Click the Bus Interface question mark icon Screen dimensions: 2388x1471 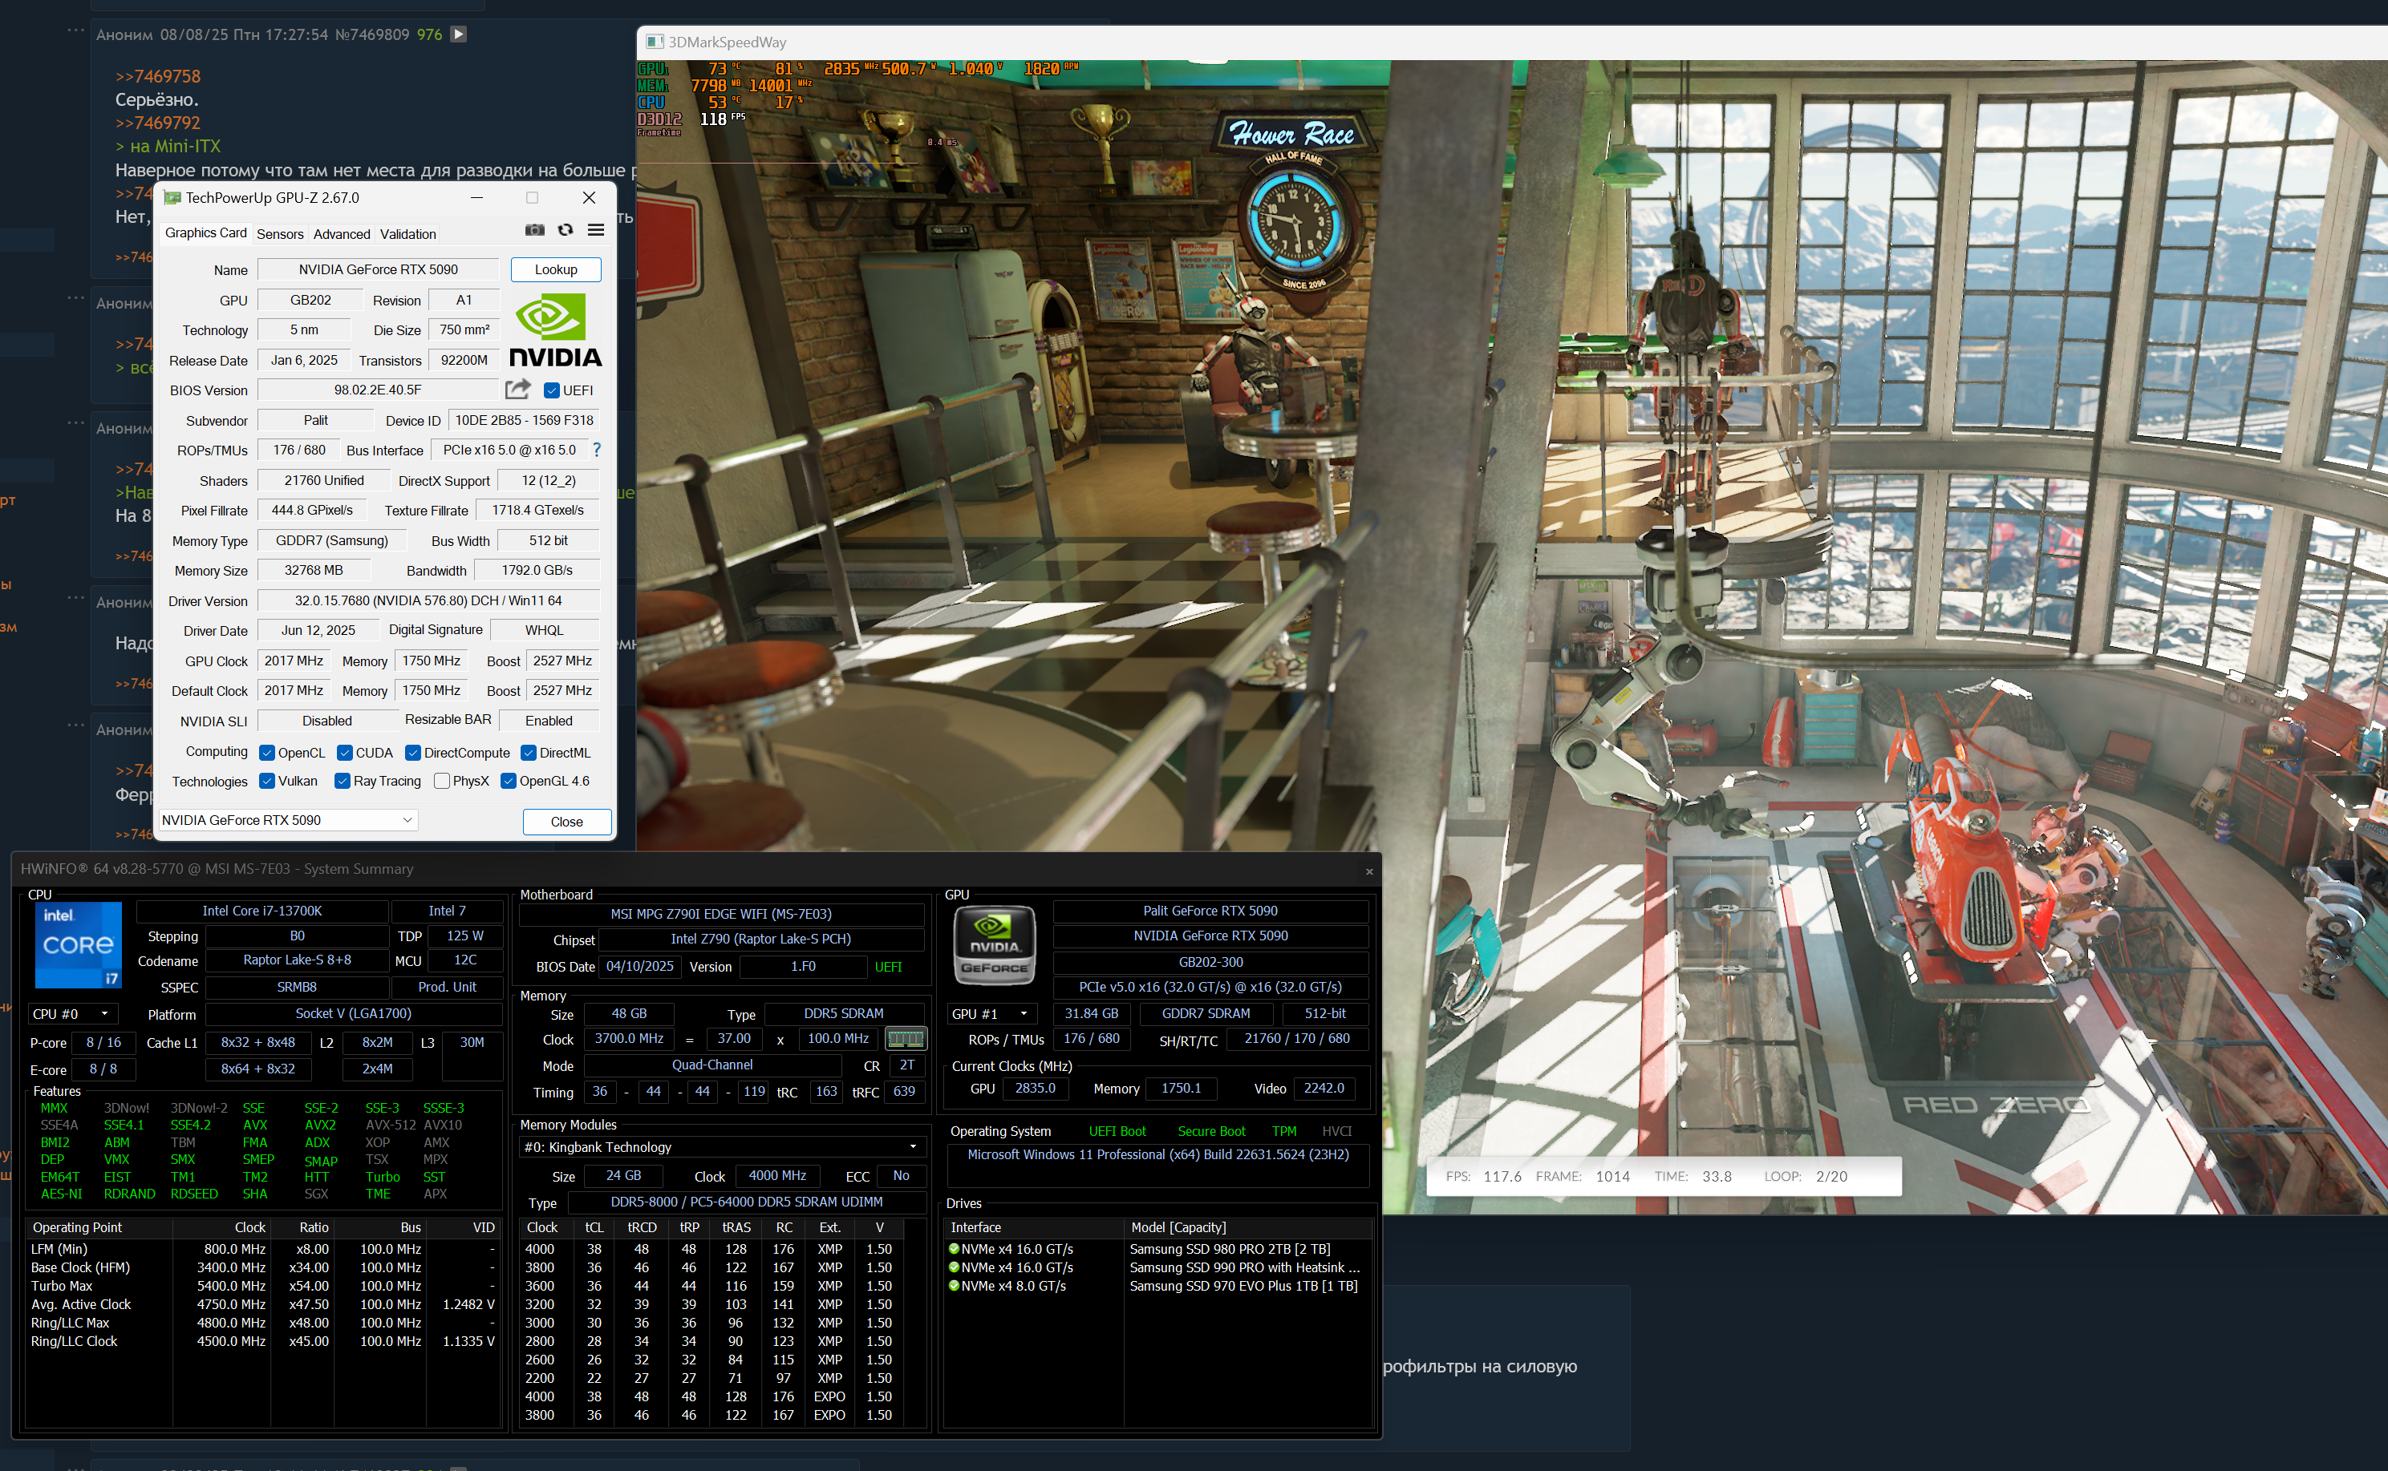[597, 451]
